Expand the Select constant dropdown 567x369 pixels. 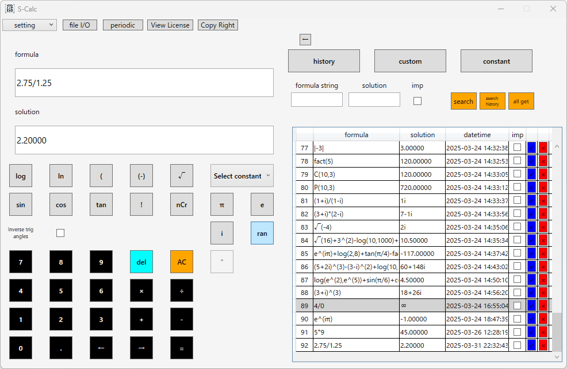coord(242,176)
